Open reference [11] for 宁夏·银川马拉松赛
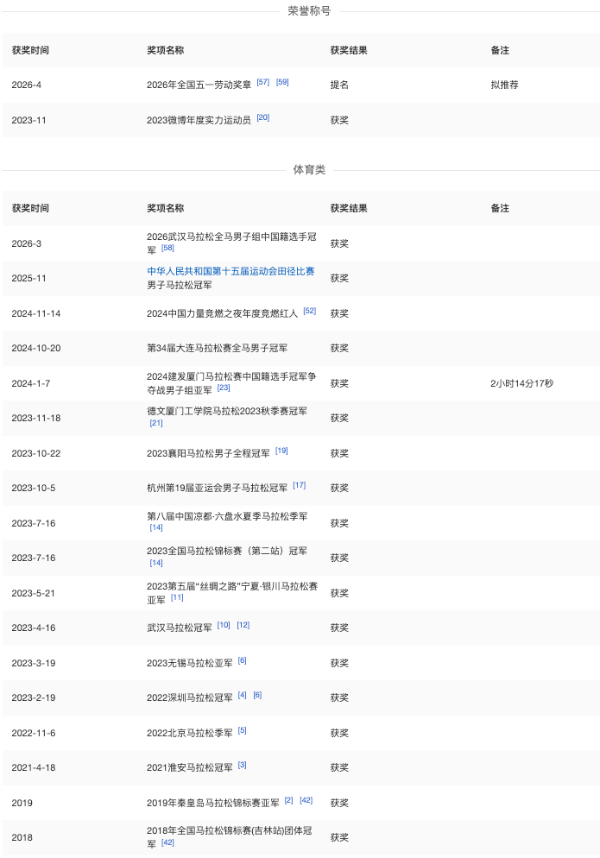The image size is (600, 858). 177,598
